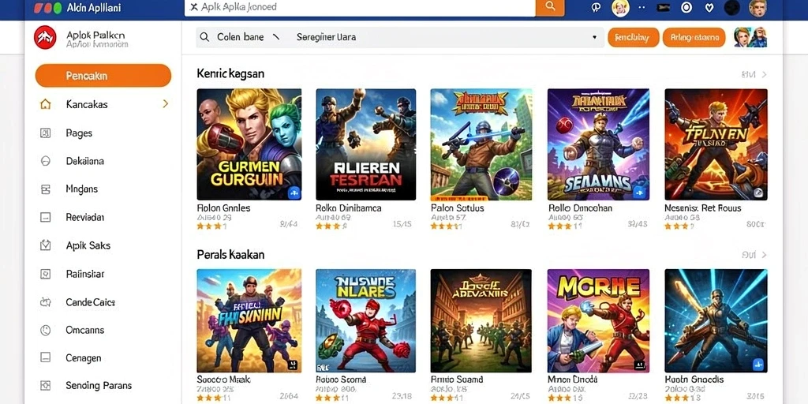Click the X icon in top search field
808x404 pixels.
pyautogui.click(x=194, y=6)
